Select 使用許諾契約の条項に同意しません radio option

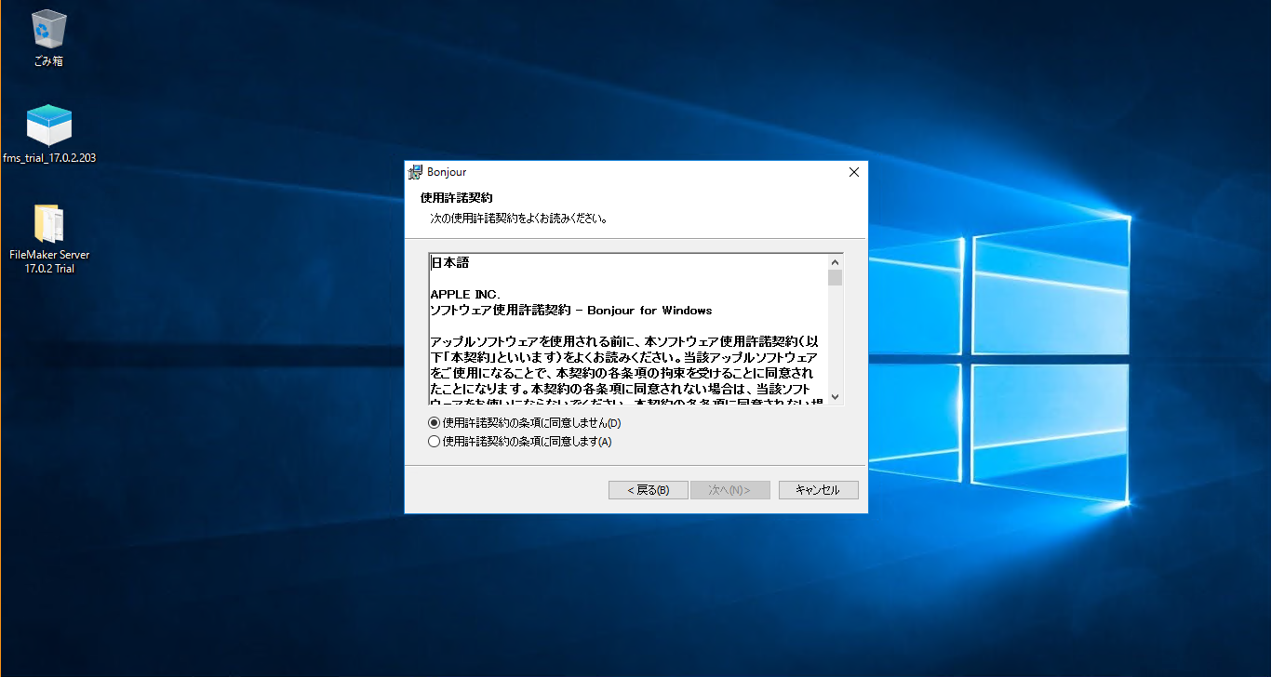point(434,422)
